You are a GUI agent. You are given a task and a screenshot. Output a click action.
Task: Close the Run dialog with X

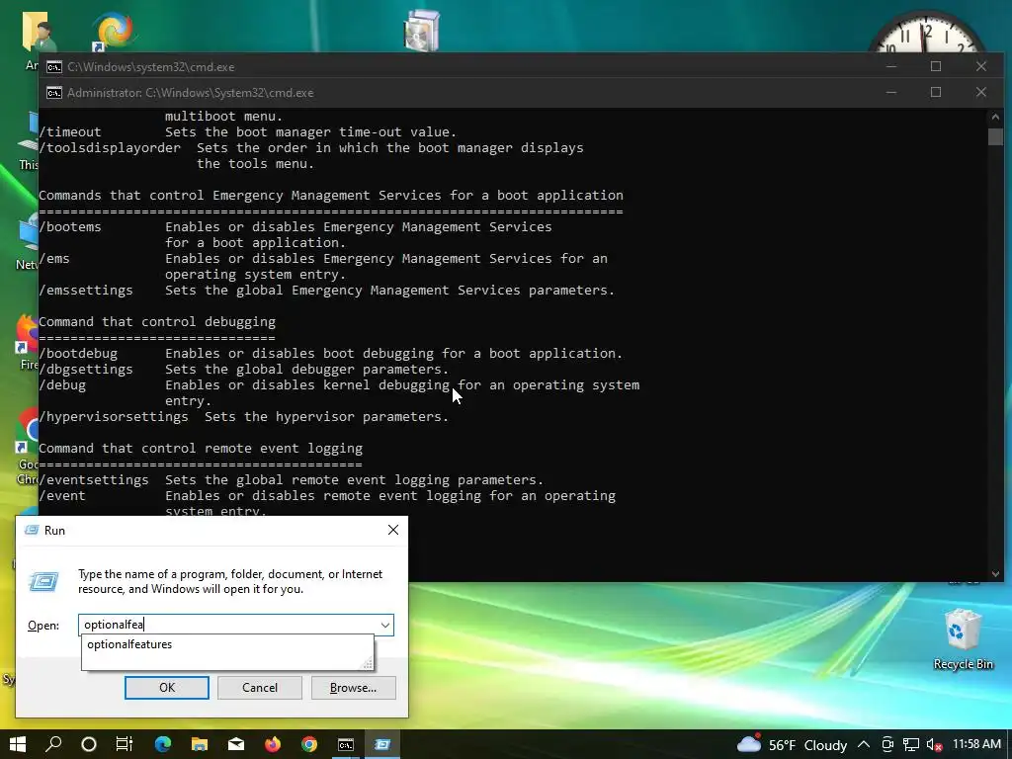(x=393, y=530)
